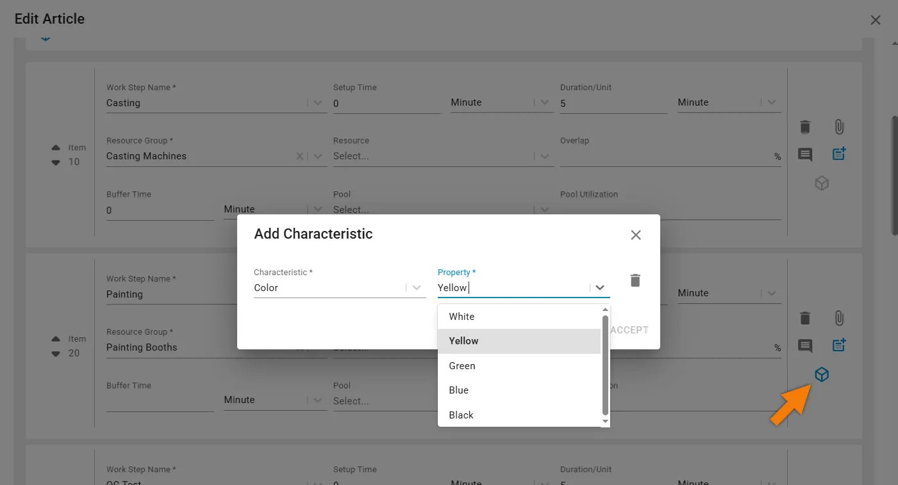Close the Add Characteristic dialog
The image size is (898, 485).
point(636,235)
